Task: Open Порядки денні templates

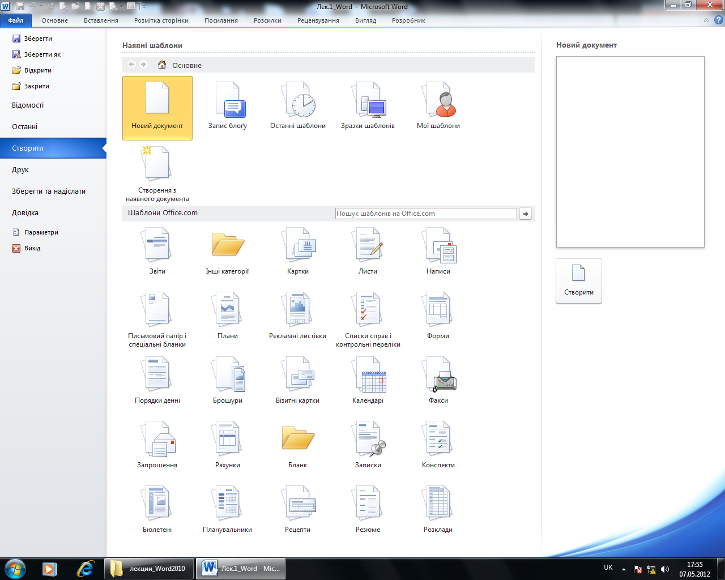Action: (157, 380)
